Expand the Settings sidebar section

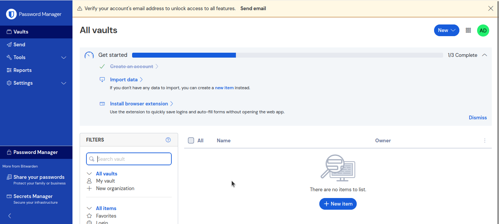[x=63, y=83]
